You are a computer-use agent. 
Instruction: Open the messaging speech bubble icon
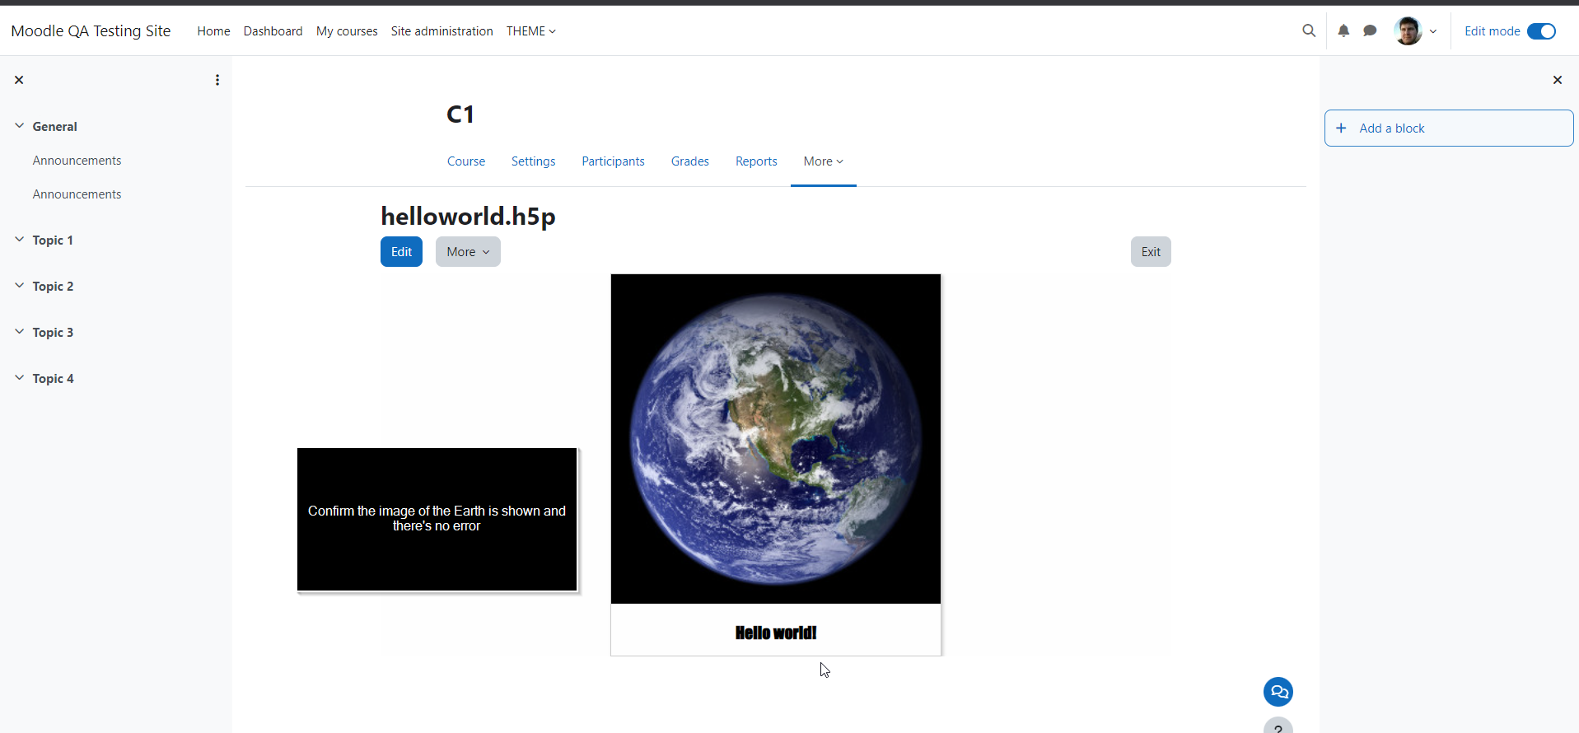point(1370,30)
